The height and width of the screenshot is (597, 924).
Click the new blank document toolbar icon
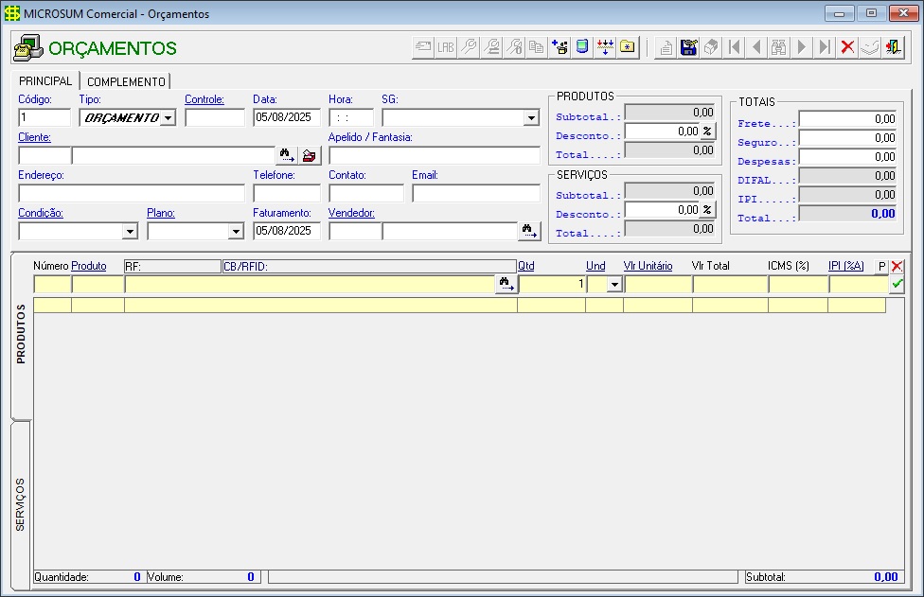pyautogui.click(x=666, y=47)
